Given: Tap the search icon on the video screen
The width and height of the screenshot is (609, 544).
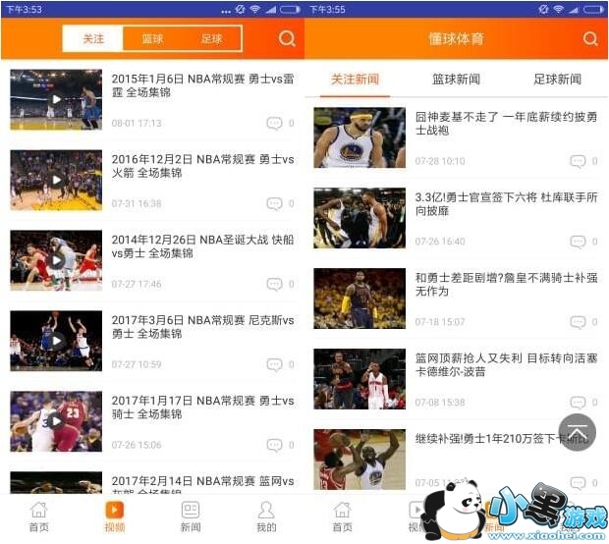Looking at the screenshot, I should tap(287, 38).
